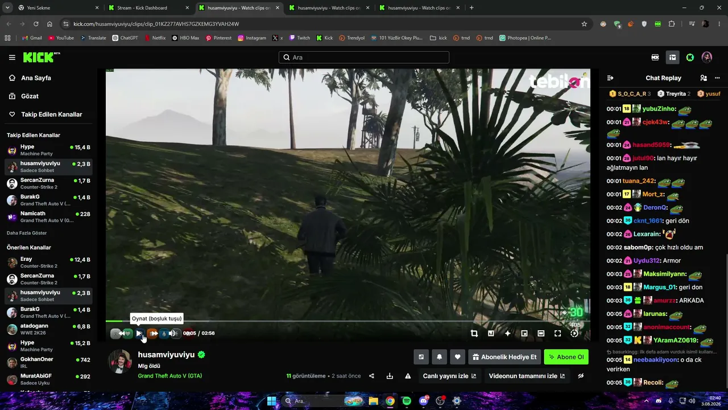The width and height of the screenshot is (728, 410).
Task: Open husamviyuviyu channel name link
Action: 166,354
